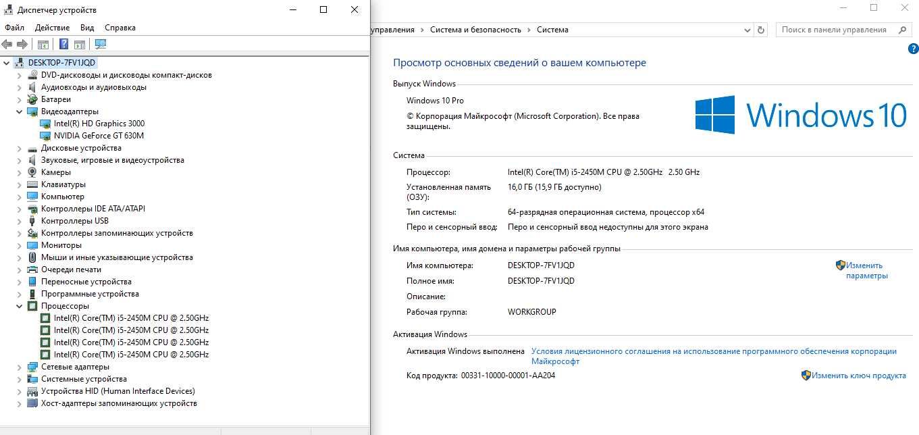Expand the Сетевые адаптеры category
Screen dimensions: 919x435
(x=19, y=367)
